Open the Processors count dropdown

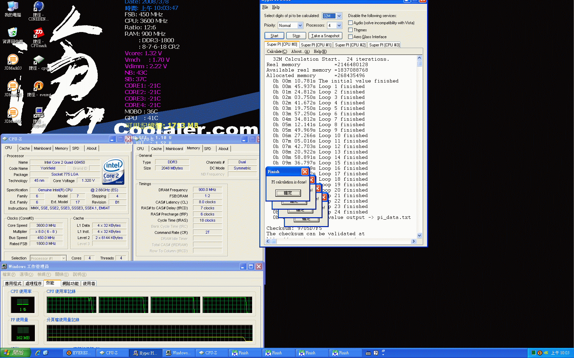click(x=339, y=26)
